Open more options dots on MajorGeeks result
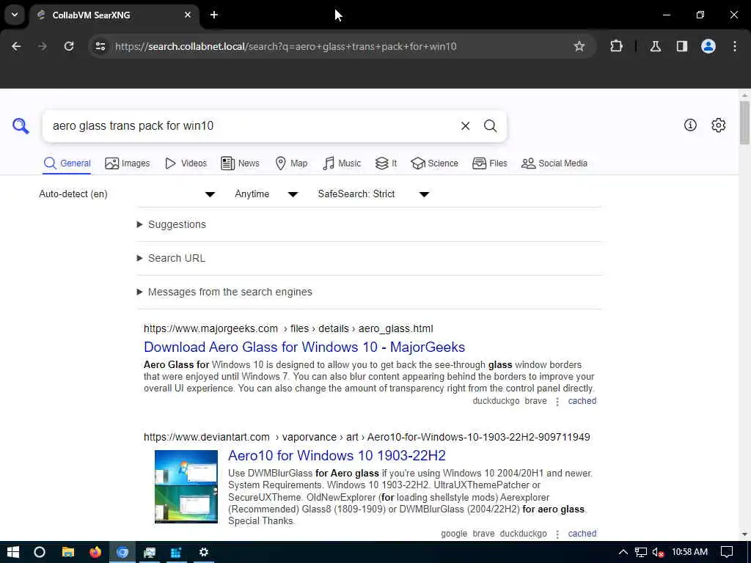This screenshot has width=751, height=563. coord(557,402)
